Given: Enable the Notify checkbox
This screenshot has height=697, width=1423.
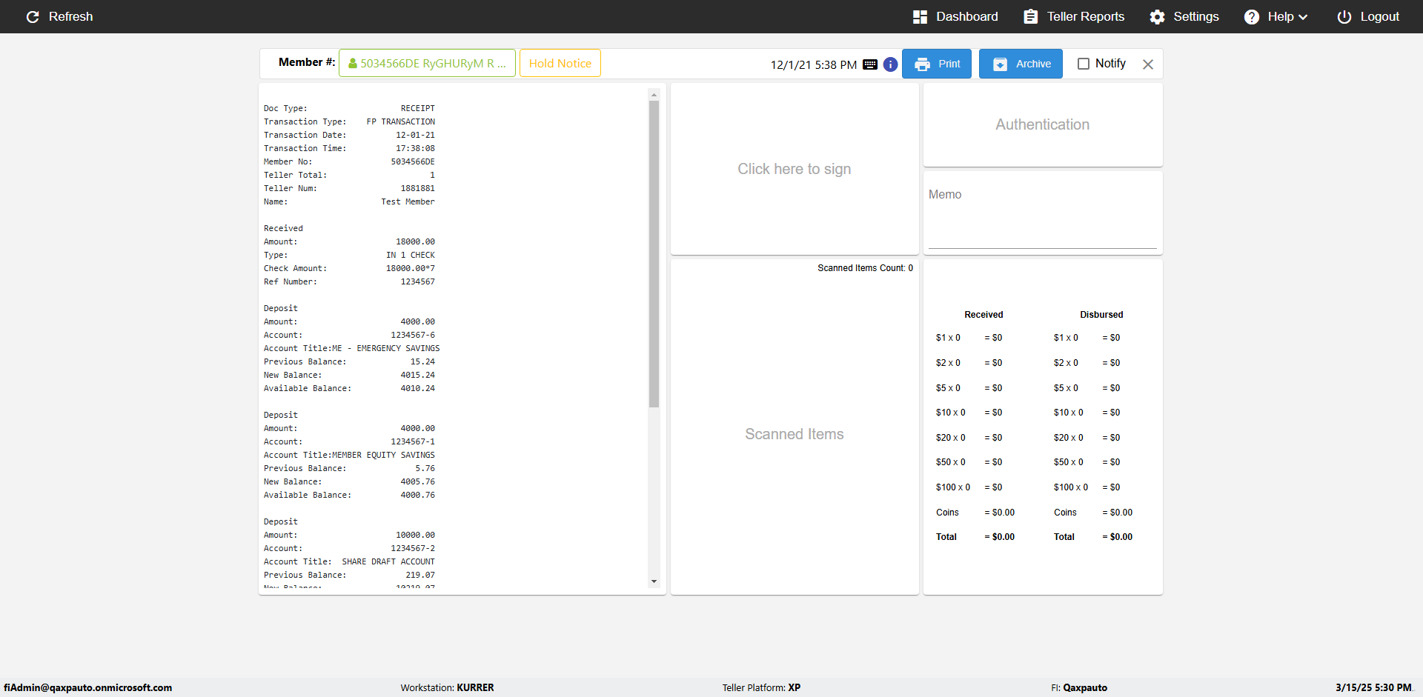Looking at the screenshot, I should click(1084, 64).
